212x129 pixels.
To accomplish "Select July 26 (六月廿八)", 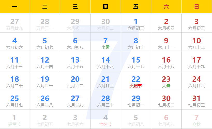I will click(45, 100).
